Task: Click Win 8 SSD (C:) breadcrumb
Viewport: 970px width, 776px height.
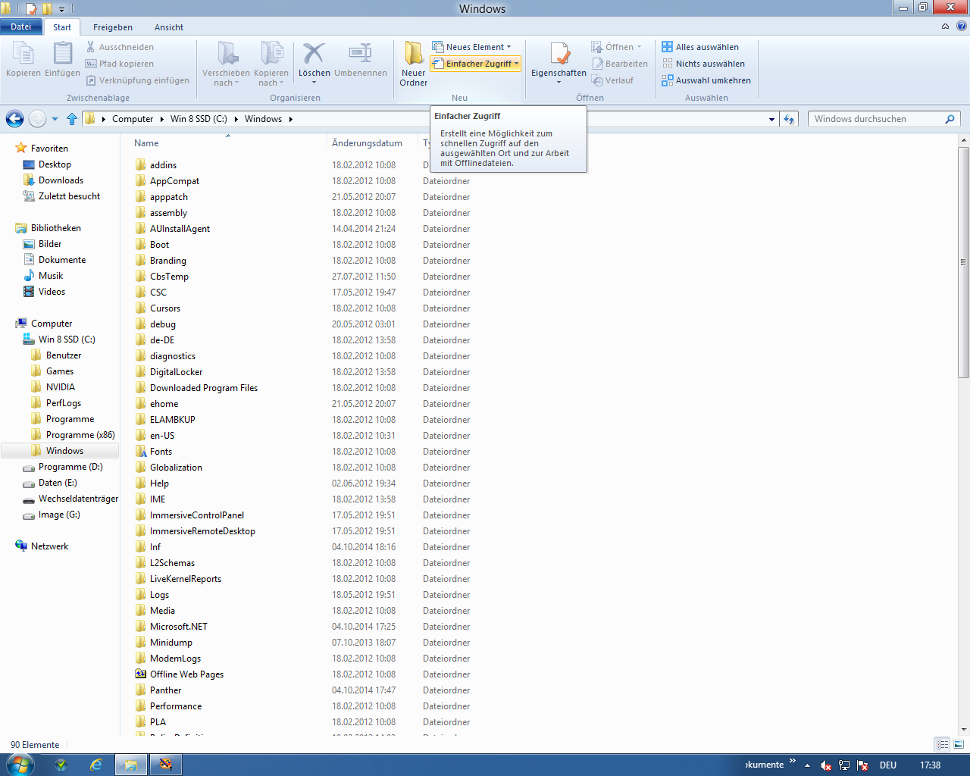Action: (x=199, y=119)
